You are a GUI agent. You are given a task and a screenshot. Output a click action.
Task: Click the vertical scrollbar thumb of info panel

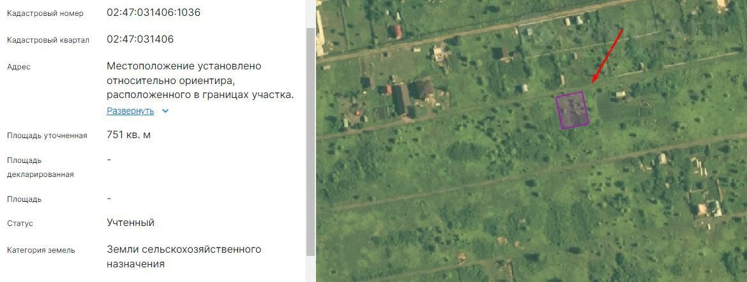[x=310, y=141]
